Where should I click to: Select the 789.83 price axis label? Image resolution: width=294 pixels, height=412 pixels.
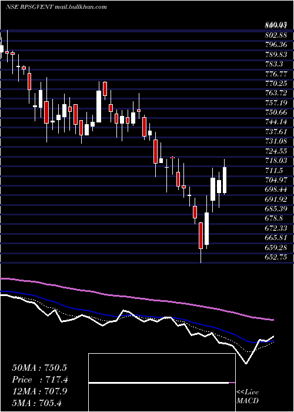coord(276,54)
